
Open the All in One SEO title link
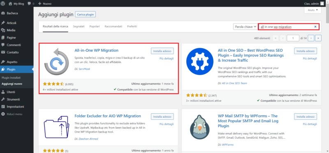pyautogui.click(x=251, y=55)
